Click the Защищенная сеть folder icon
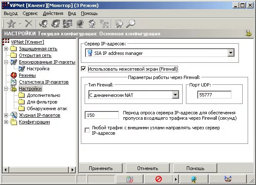The width and height of the screenshot is (256, 185). [14, 49]
